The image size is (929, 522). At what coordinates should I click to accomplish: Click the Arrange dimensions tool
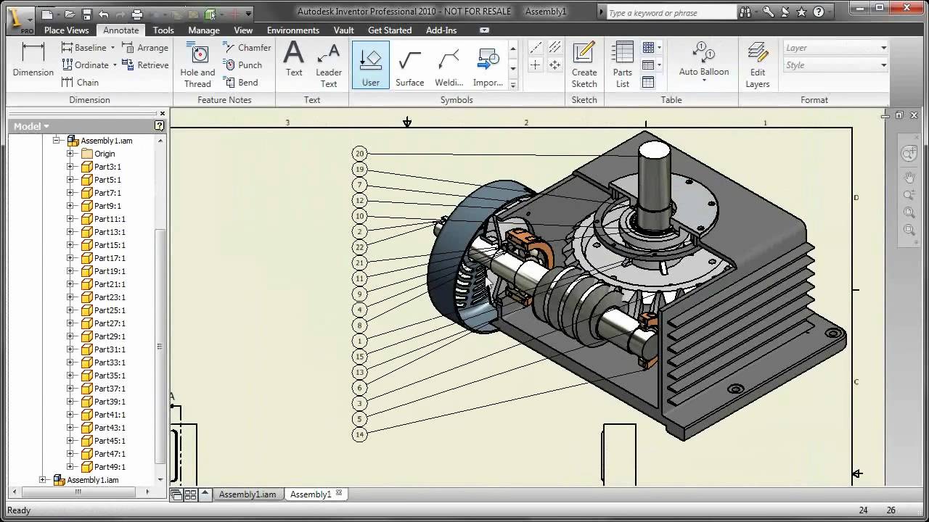coord(145,48)
